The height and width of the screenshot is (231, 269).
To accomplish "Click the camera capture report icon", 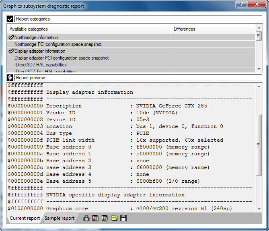I will click(86, 218).
